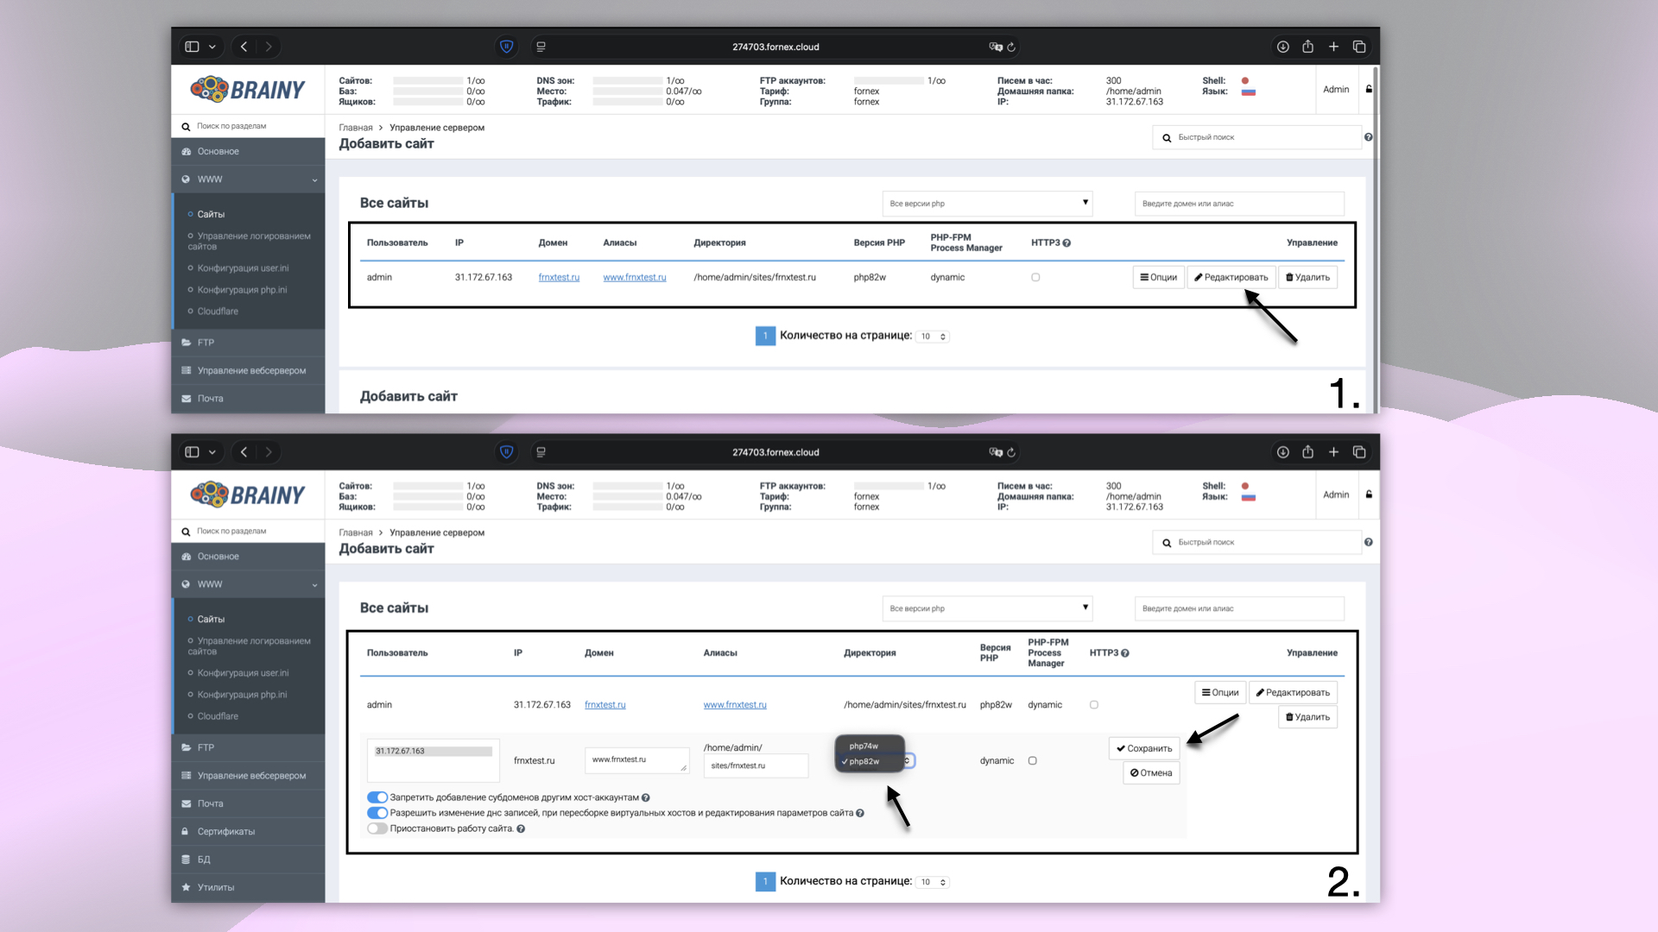1658x932 pixels.
Task: Disable Запретить добавление субдоменов toggle
Action: pos(377,798)
